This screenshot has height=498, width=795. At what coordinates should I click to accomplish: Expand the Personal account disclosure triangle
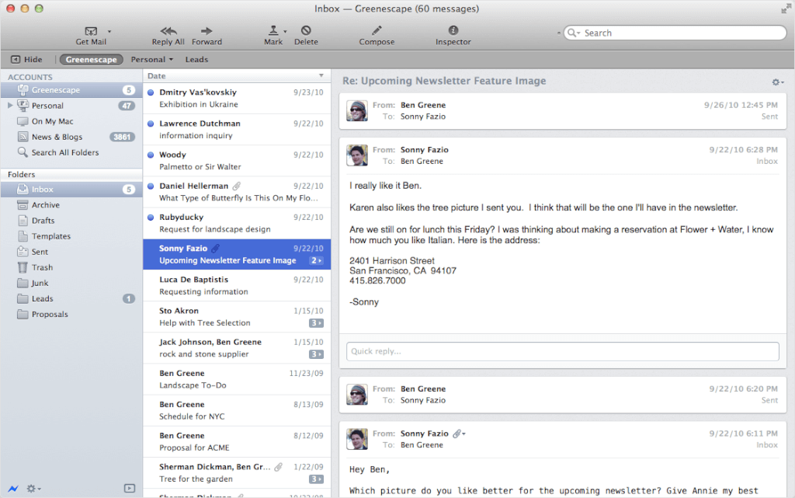point(10,106)
